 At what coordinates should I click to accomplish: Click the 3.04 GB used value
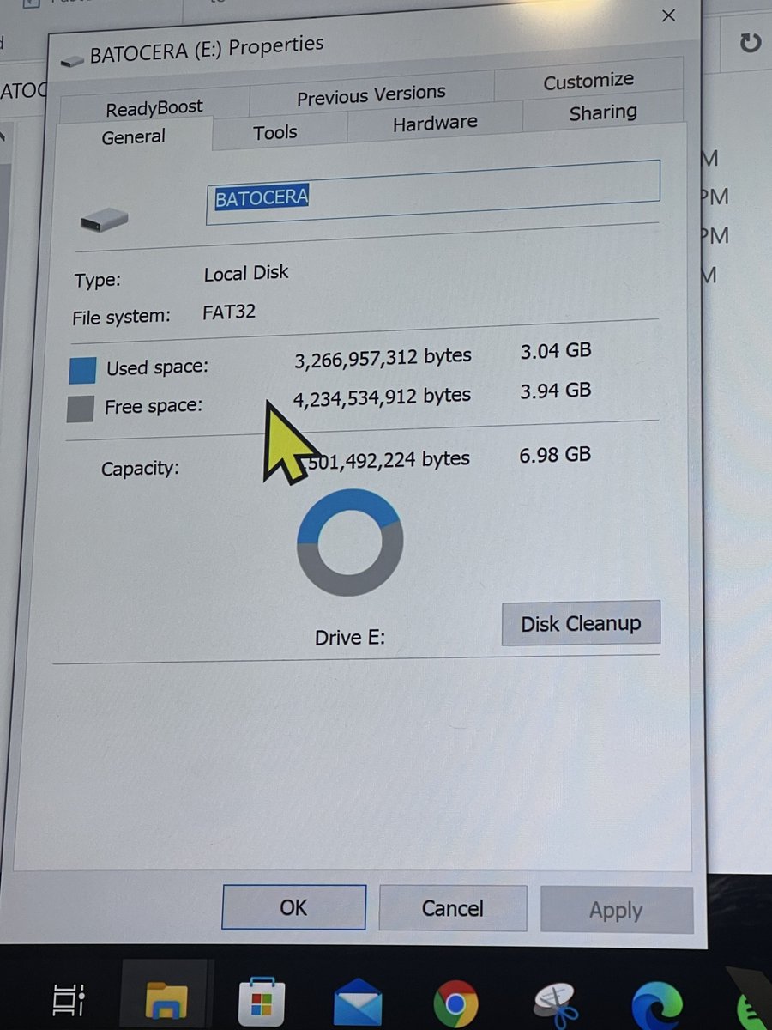pos(556,351)
